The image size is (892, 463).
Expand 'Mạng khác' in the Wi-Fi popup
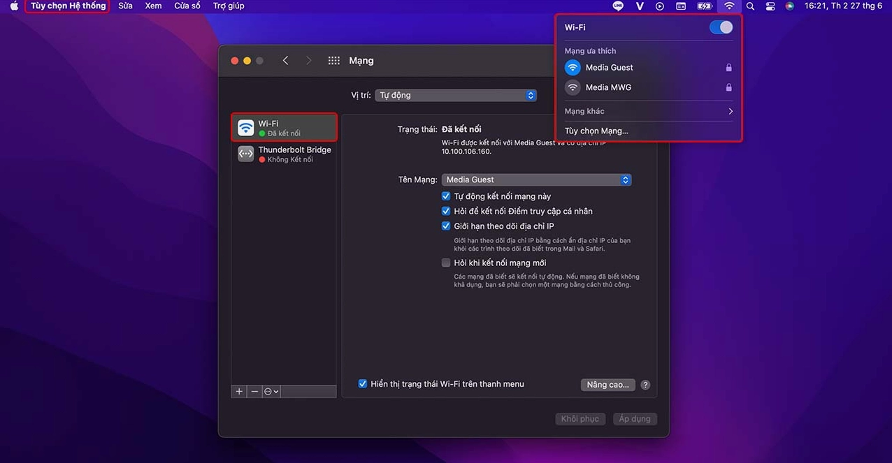649,111
